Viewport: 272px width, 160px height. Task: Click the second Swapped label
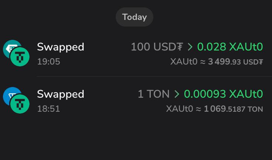[60, 94]
